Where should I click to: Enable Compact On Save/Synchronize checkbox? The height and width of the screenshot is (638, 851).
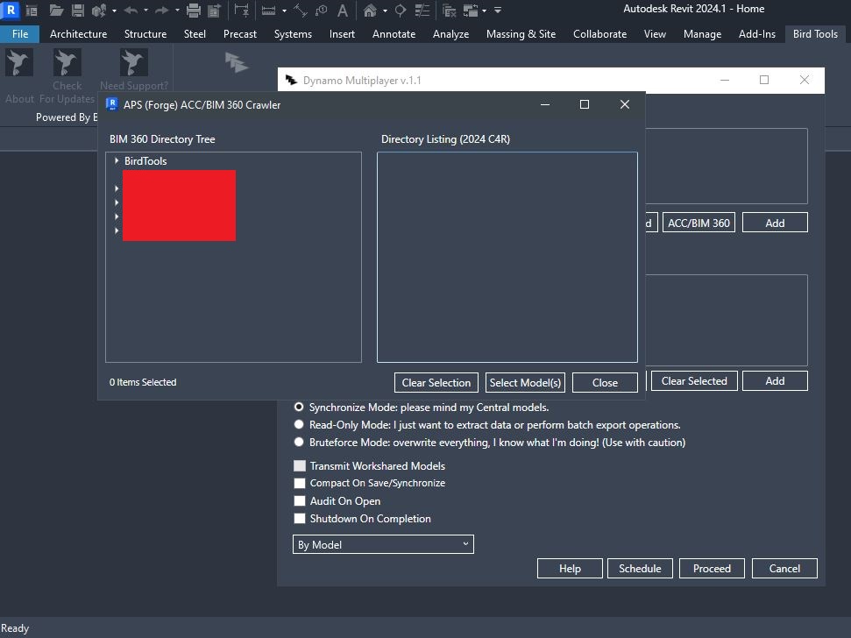pyautogui.click(x=300, y=483)
